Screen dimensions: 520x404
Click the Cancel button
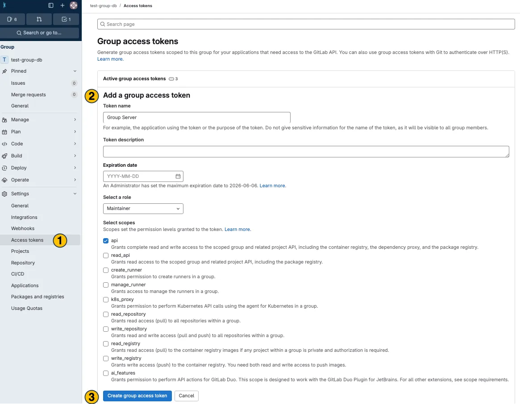click(186, 396)
